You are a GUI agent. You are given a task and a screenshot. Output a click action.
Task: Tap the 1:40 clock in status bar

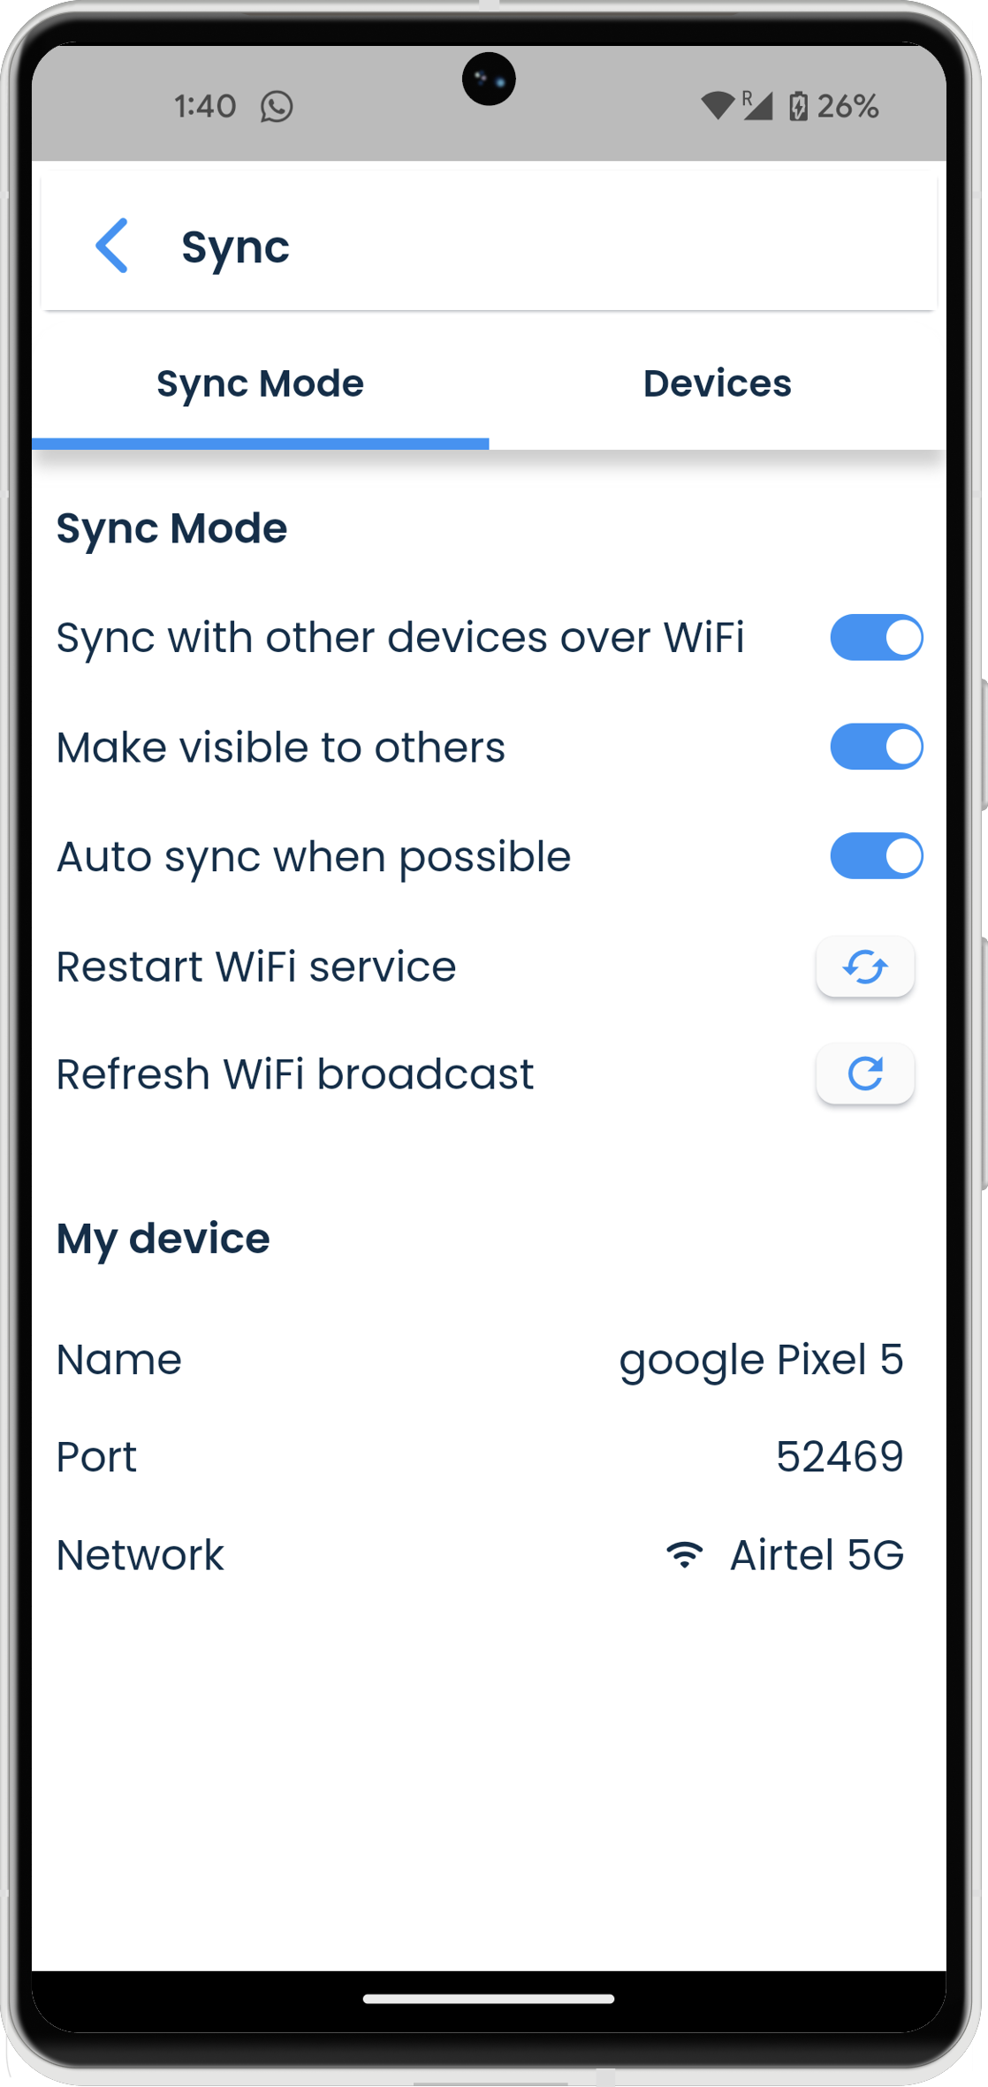pyautogui.click(x=205, y=107)
